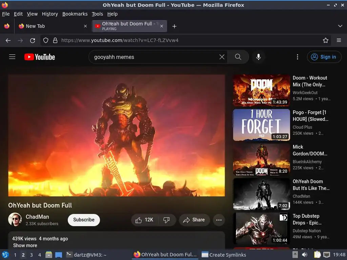
Task: Subscribe to ChadMan channel
Action: pyautogui.click(x=84, y=220)
